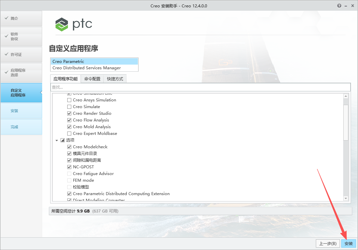The image size is (358, 250).
Task: Uncheck Creo Render Studio
Action: coord(69,113)
